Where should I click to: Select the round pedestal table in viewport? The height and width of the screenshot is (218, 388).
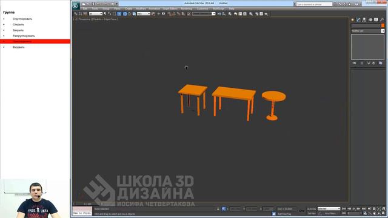(x=273, y=105)
